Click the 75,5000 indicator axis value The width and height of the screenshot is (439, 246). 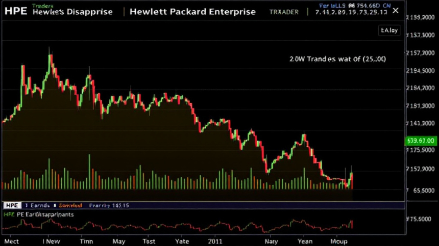pos(419,219)
